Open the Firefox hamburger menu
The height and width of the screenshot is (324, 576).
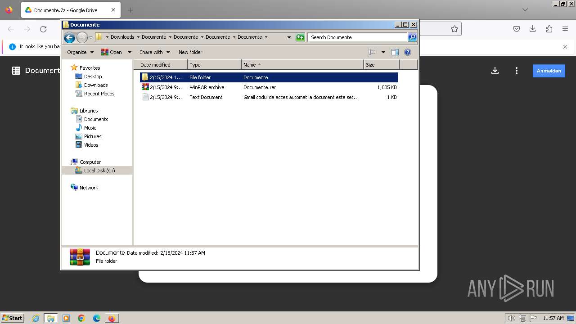coord(565,29)
